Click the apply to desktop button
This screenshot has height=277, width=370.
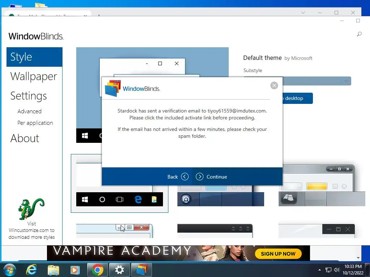tap(297, 98)
